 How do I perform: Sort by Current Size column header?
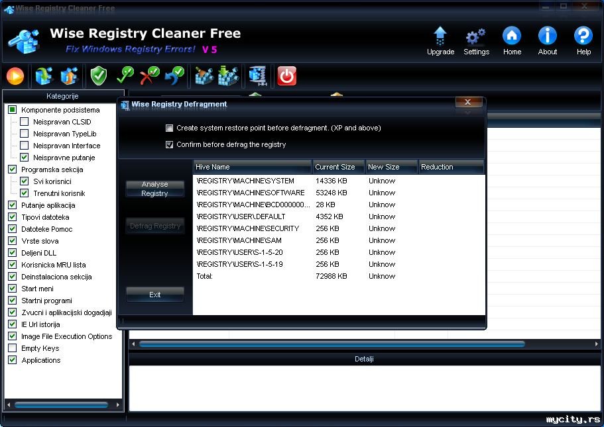tap(339, 167)
